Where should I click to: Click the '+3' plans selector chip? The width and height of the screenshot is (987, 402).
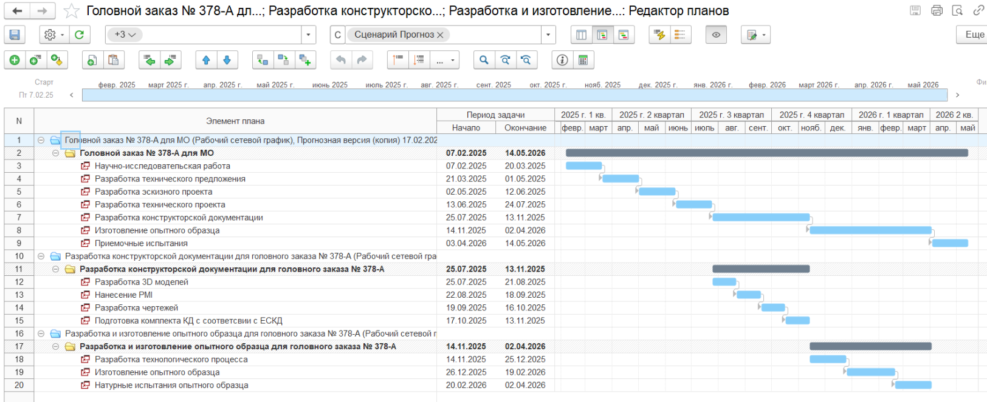[x=125, y=35]
